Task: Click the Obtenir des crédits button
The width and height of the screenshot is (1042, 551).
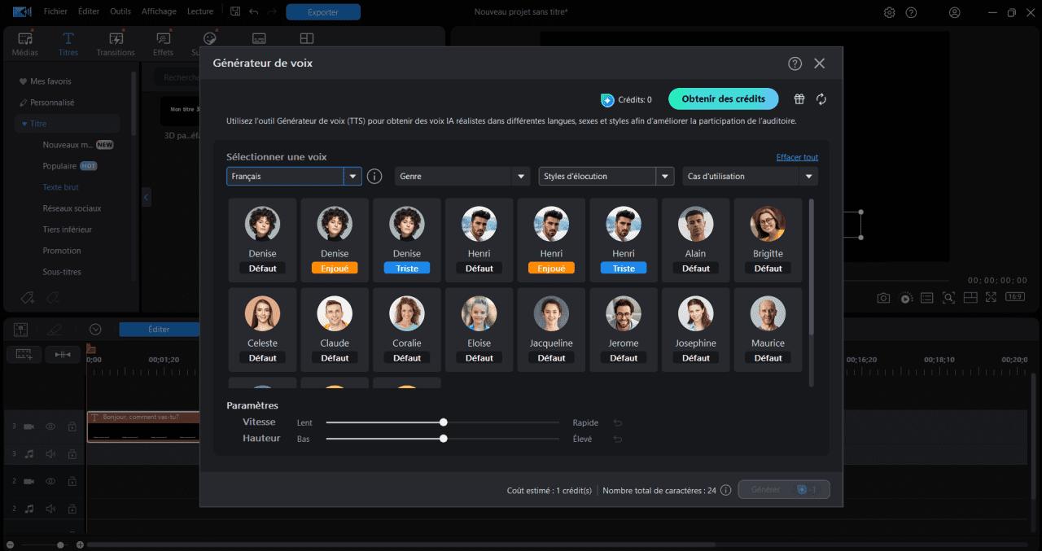Action: [723, 98]
